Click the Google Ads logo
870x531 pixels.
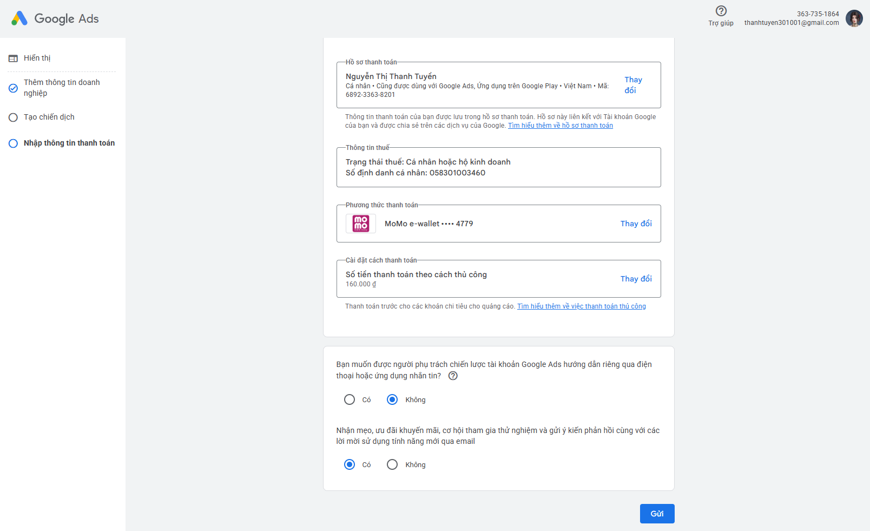(x=55, y=18)
